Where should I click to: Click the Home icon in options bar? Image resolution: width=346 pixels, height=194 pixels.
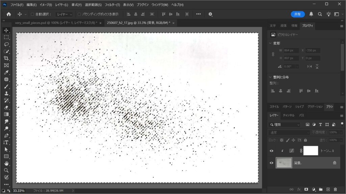coord(8,14)
